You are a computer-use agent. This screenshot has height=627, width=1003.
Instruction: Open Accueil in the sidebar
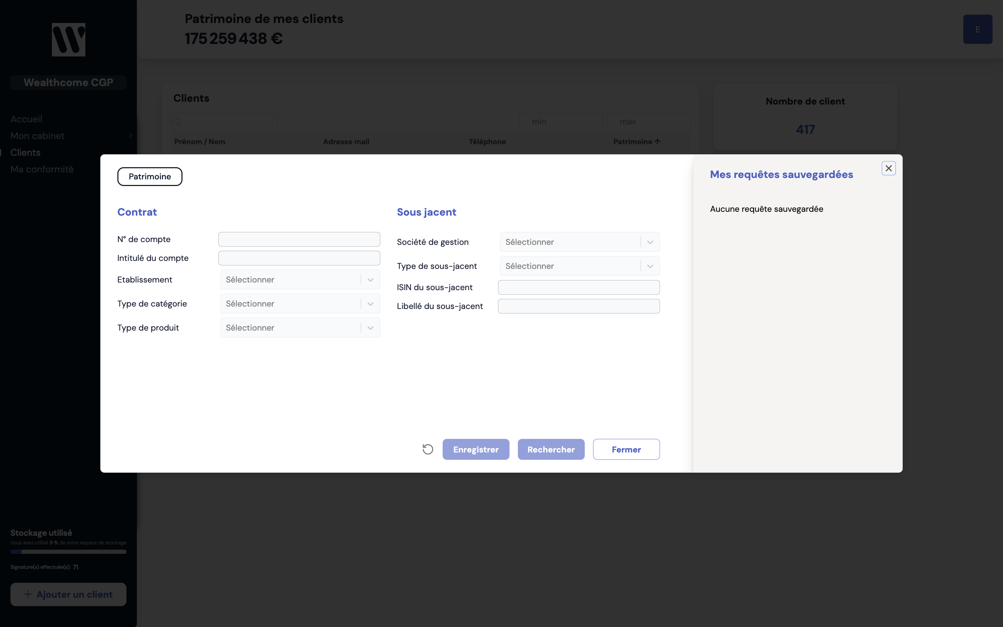(x=26, y=119)
